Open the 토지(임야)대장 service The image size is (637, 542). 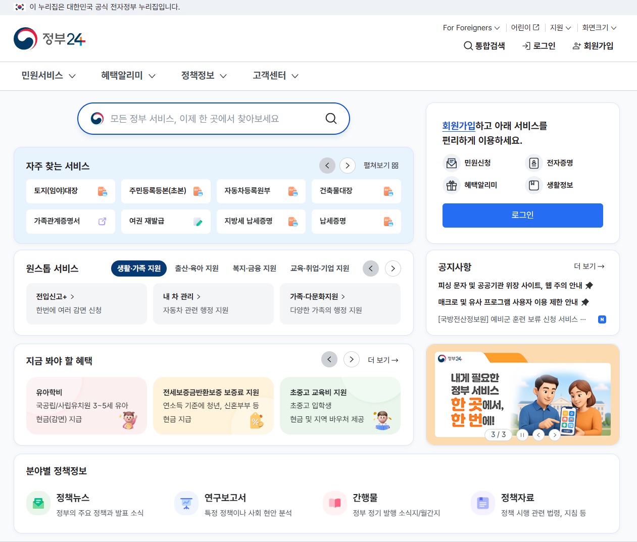[71, 191]
